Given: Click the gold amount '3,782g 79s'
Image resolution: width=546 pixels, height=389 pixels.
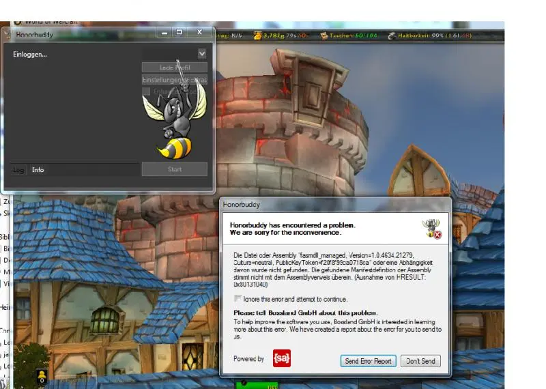Looking at the screenshot, I should 281,35.
